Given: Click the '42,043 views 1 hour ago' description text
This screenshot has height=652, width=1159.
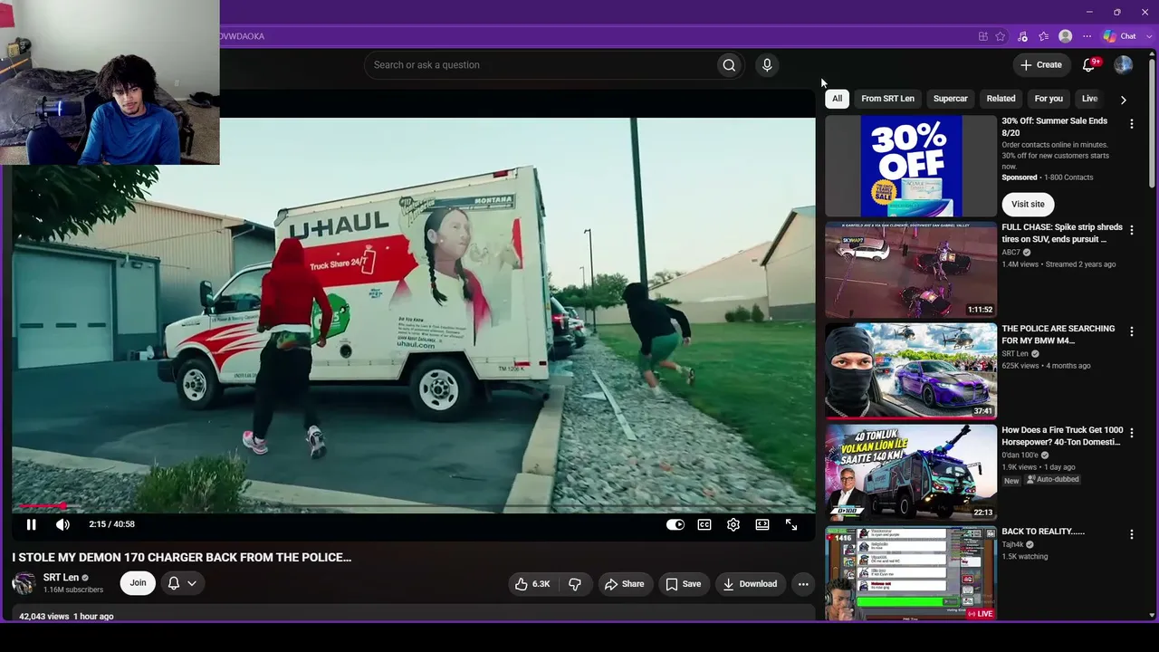Looking at the screenshot, I should 66,617.
